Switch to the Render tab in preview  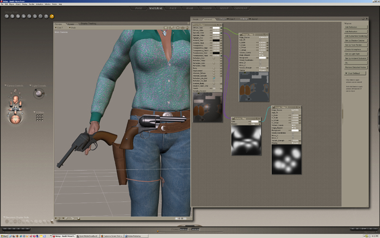[71, 24]
